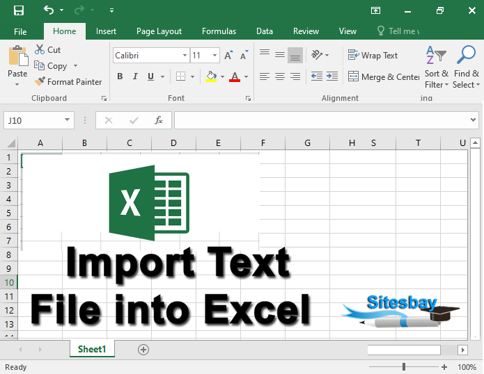Select all cells with corner triangle
This screenshot has height=374, width=484.
11,143
